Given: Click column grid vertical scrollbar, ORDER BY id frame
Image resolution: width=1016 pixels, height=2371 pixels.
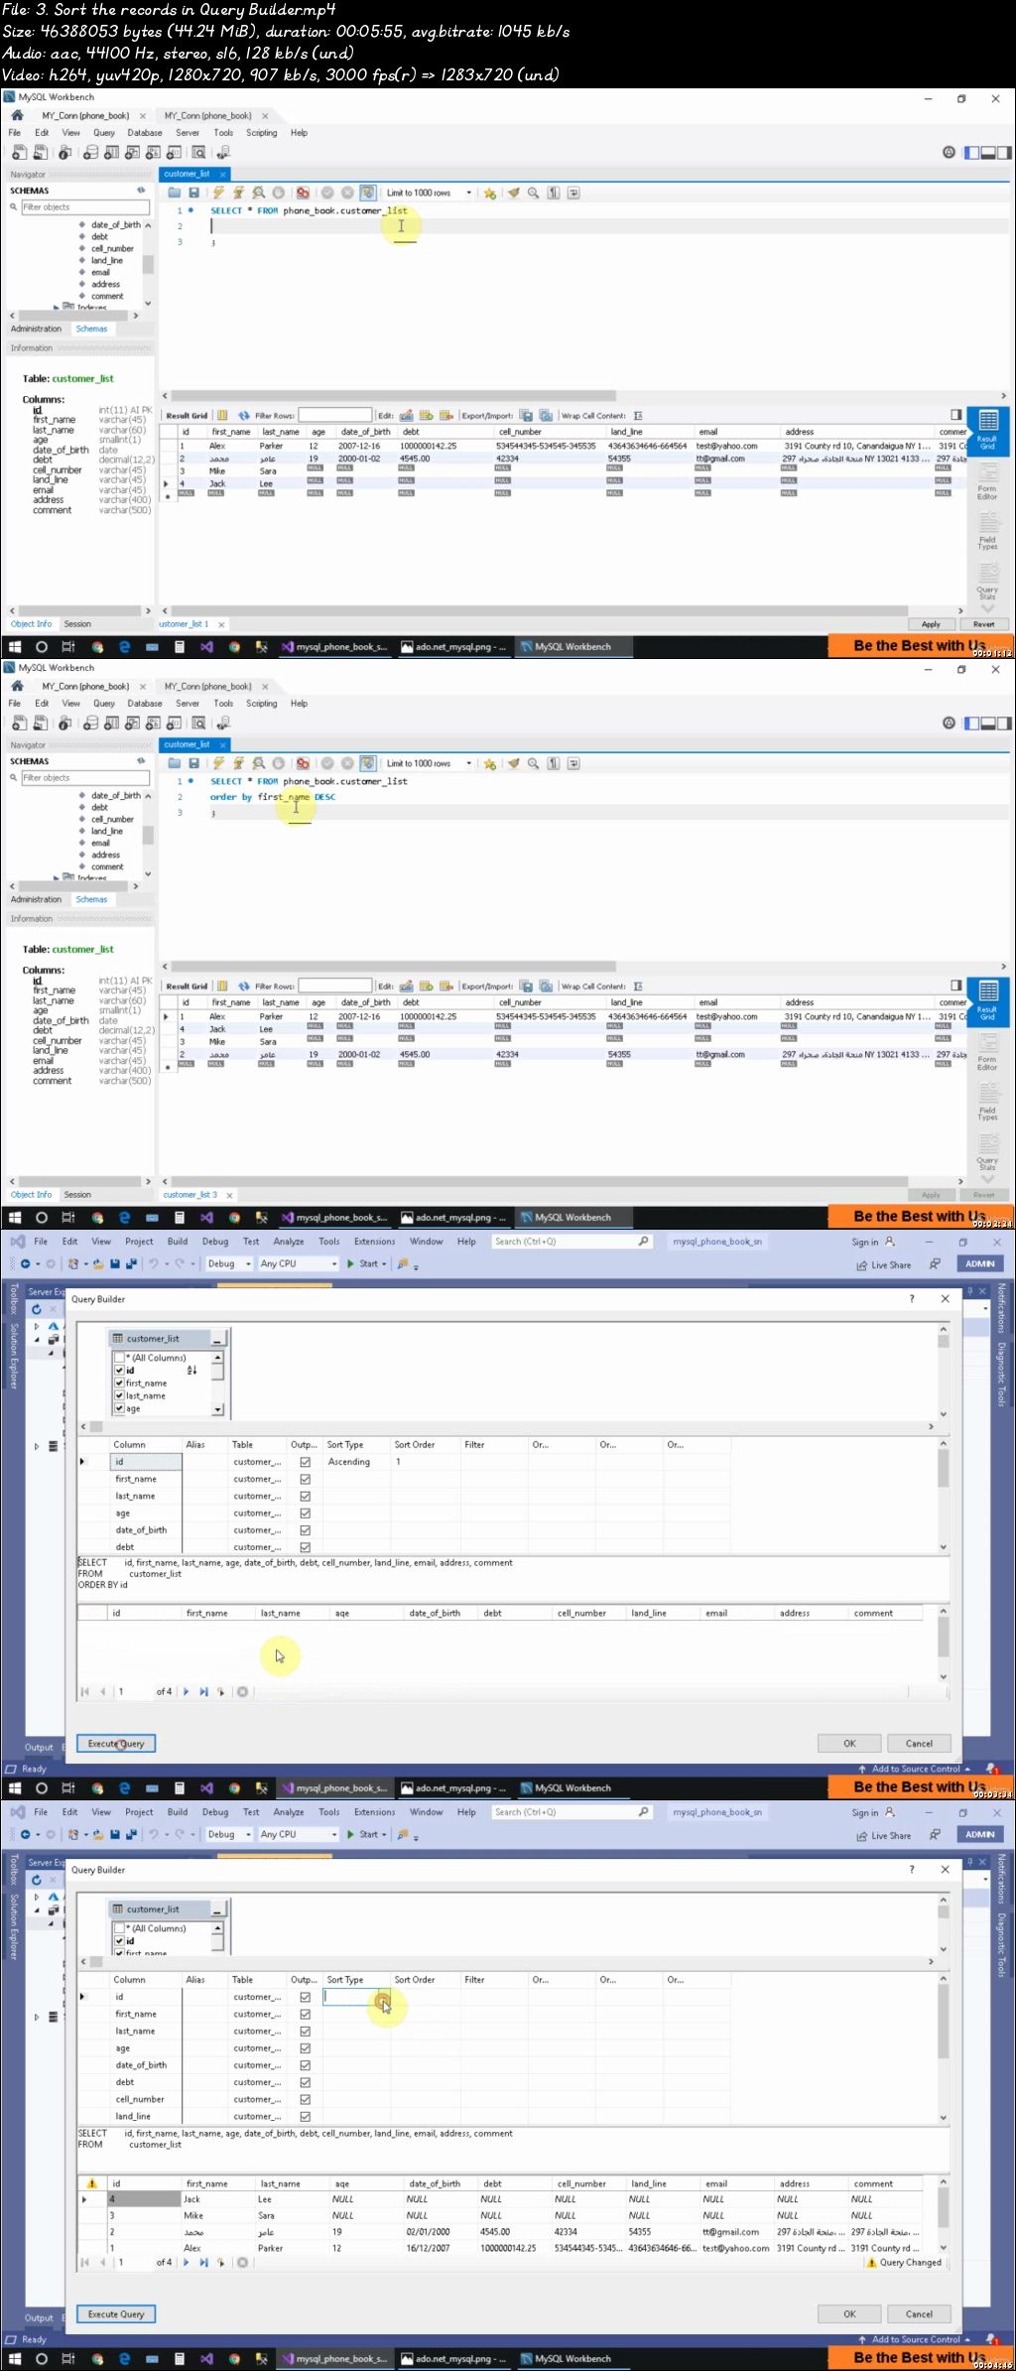Looking at the screenshot, I should coord(943,1469).
